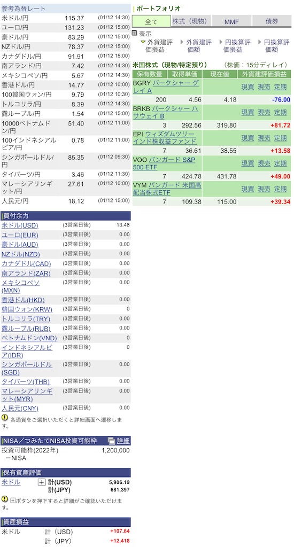Image resolution: width=294 pixels, height=547 pixels.
Task: Click 定期 for BRKB
Action: click(280, 112)
